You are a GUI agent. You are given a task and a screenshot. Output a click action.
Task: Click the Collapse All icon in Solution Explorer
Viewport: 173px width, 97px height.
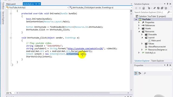click(162, 8)
